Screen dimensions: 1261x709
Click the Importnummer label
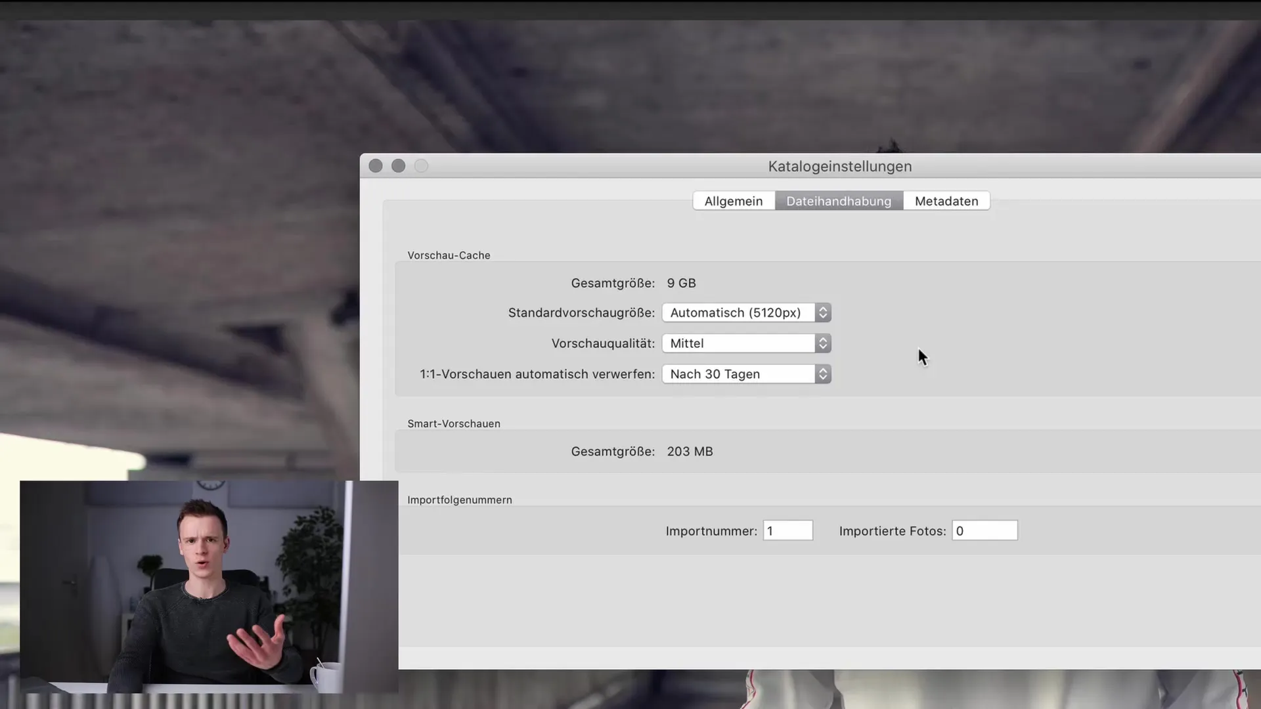[711, 531]
